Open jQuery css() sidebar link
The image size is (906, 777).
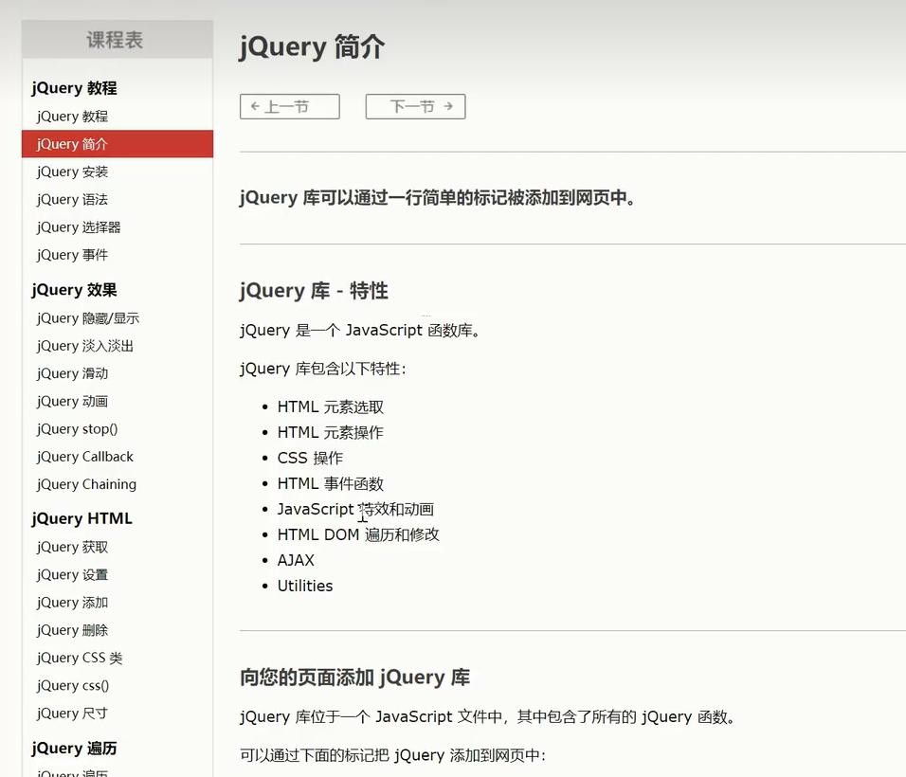[73, 686]
